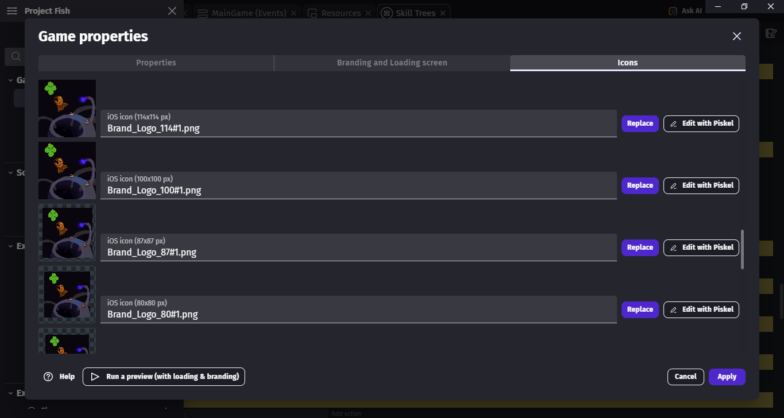Replace the iOS 87x87 icon
Viewport: 784px width, 418px height.
(640, 247)
